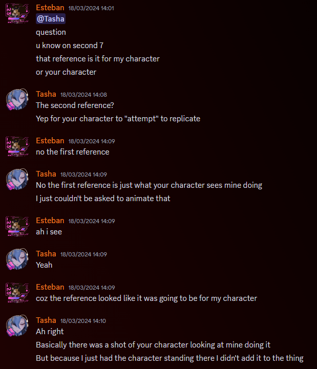317x369 pixels.
Task: Click Esteban's avatar beside 'ah i see'
Action: tap(17, 226)
